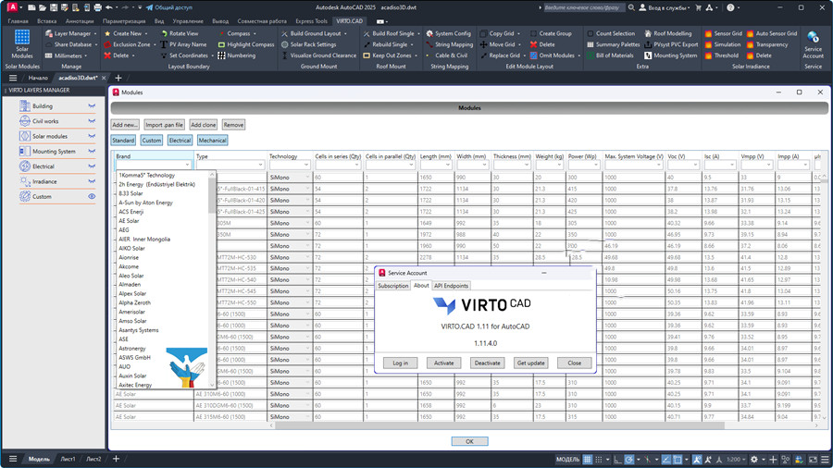Open the Express Tools ribbon tab
This screenshot has height=468, width=833.
click(x=311, y=21)
